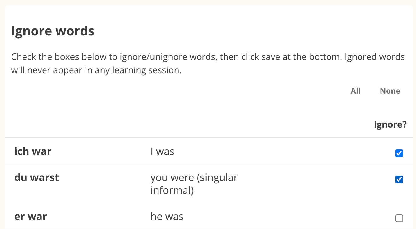Screen dimensions: 416x229
Task: Click the translation text you were (singular
Action: (x=194, y=178)
